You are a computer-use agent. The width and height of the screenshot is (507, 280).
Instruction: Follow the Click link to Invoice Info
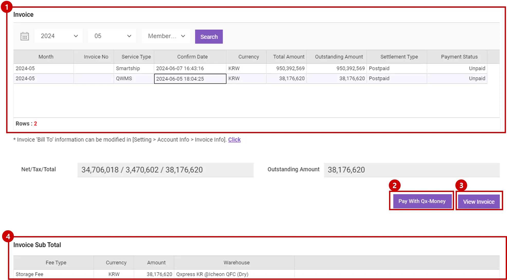(x=234, y=140)
